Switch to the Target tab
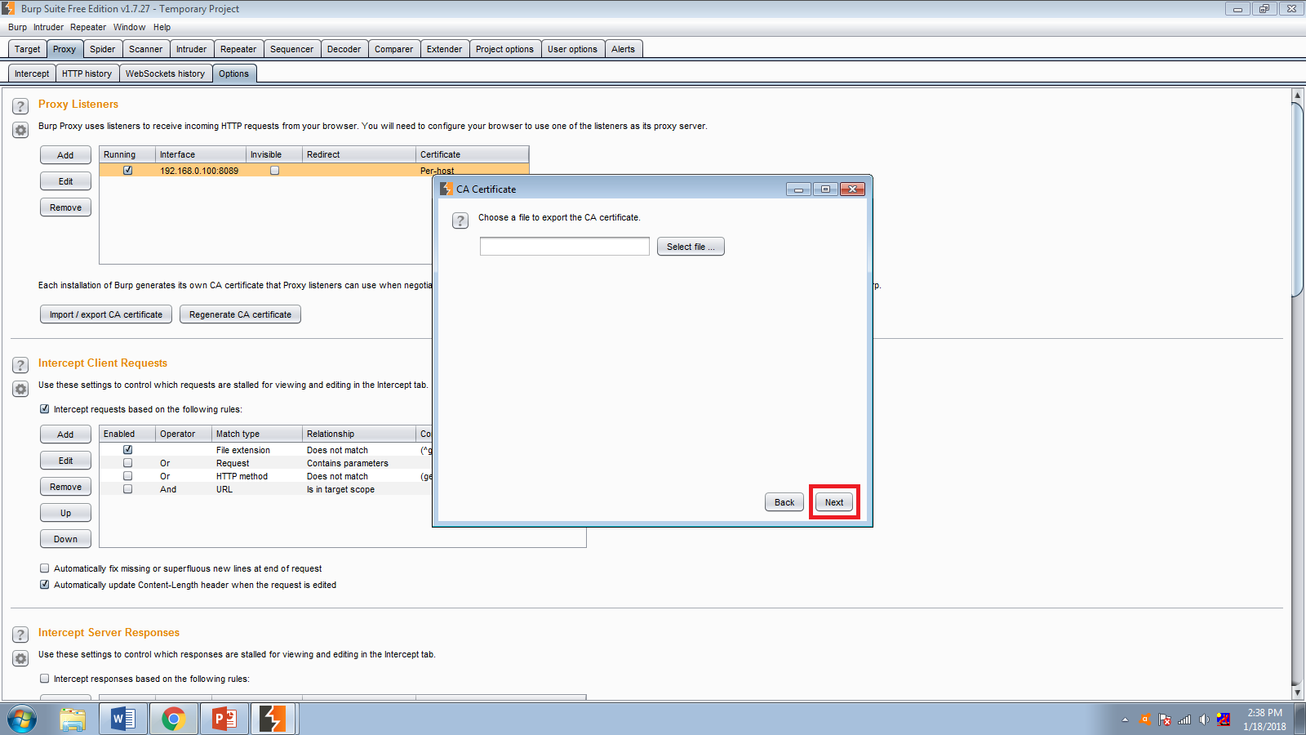This screenshot has width=1306, height=735. 27,49
